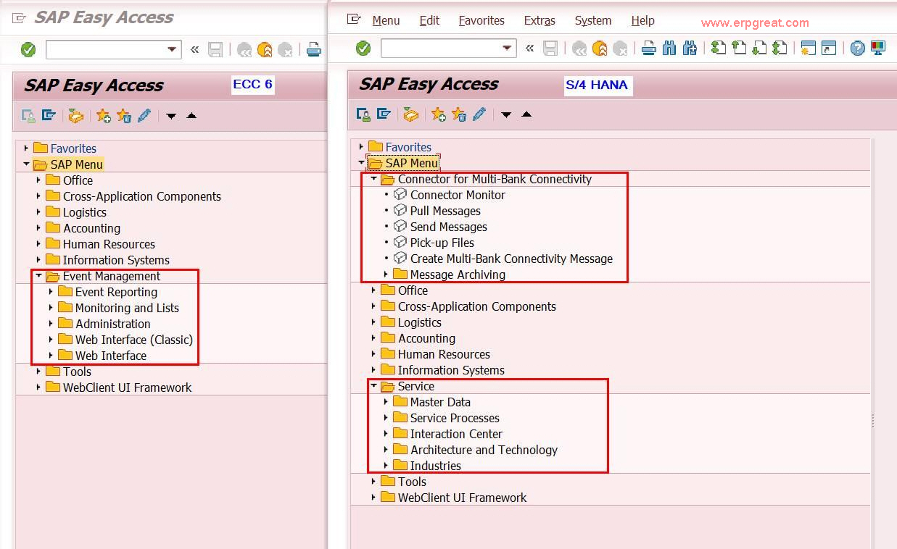The image size is (897, 549).
Task: Click the Back icon in S/4 HANA toolbar
Action: tap(579, 49)
